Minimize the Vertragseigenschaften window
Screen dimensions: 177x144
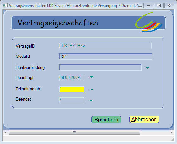tap(148, 6)
